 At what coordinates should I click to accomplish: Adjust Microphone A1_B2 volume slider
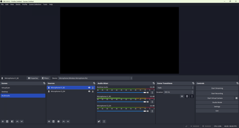[121, 102]
